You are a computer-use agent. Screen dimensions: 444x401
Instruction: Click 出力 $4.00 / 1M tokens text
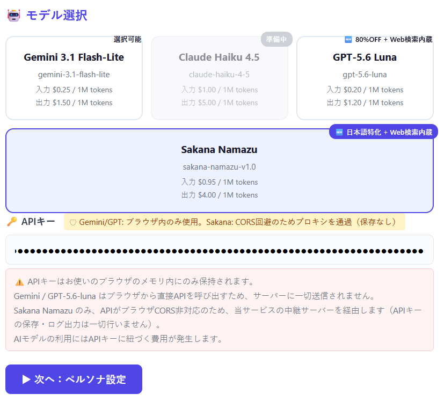click(x=220, y=195)
